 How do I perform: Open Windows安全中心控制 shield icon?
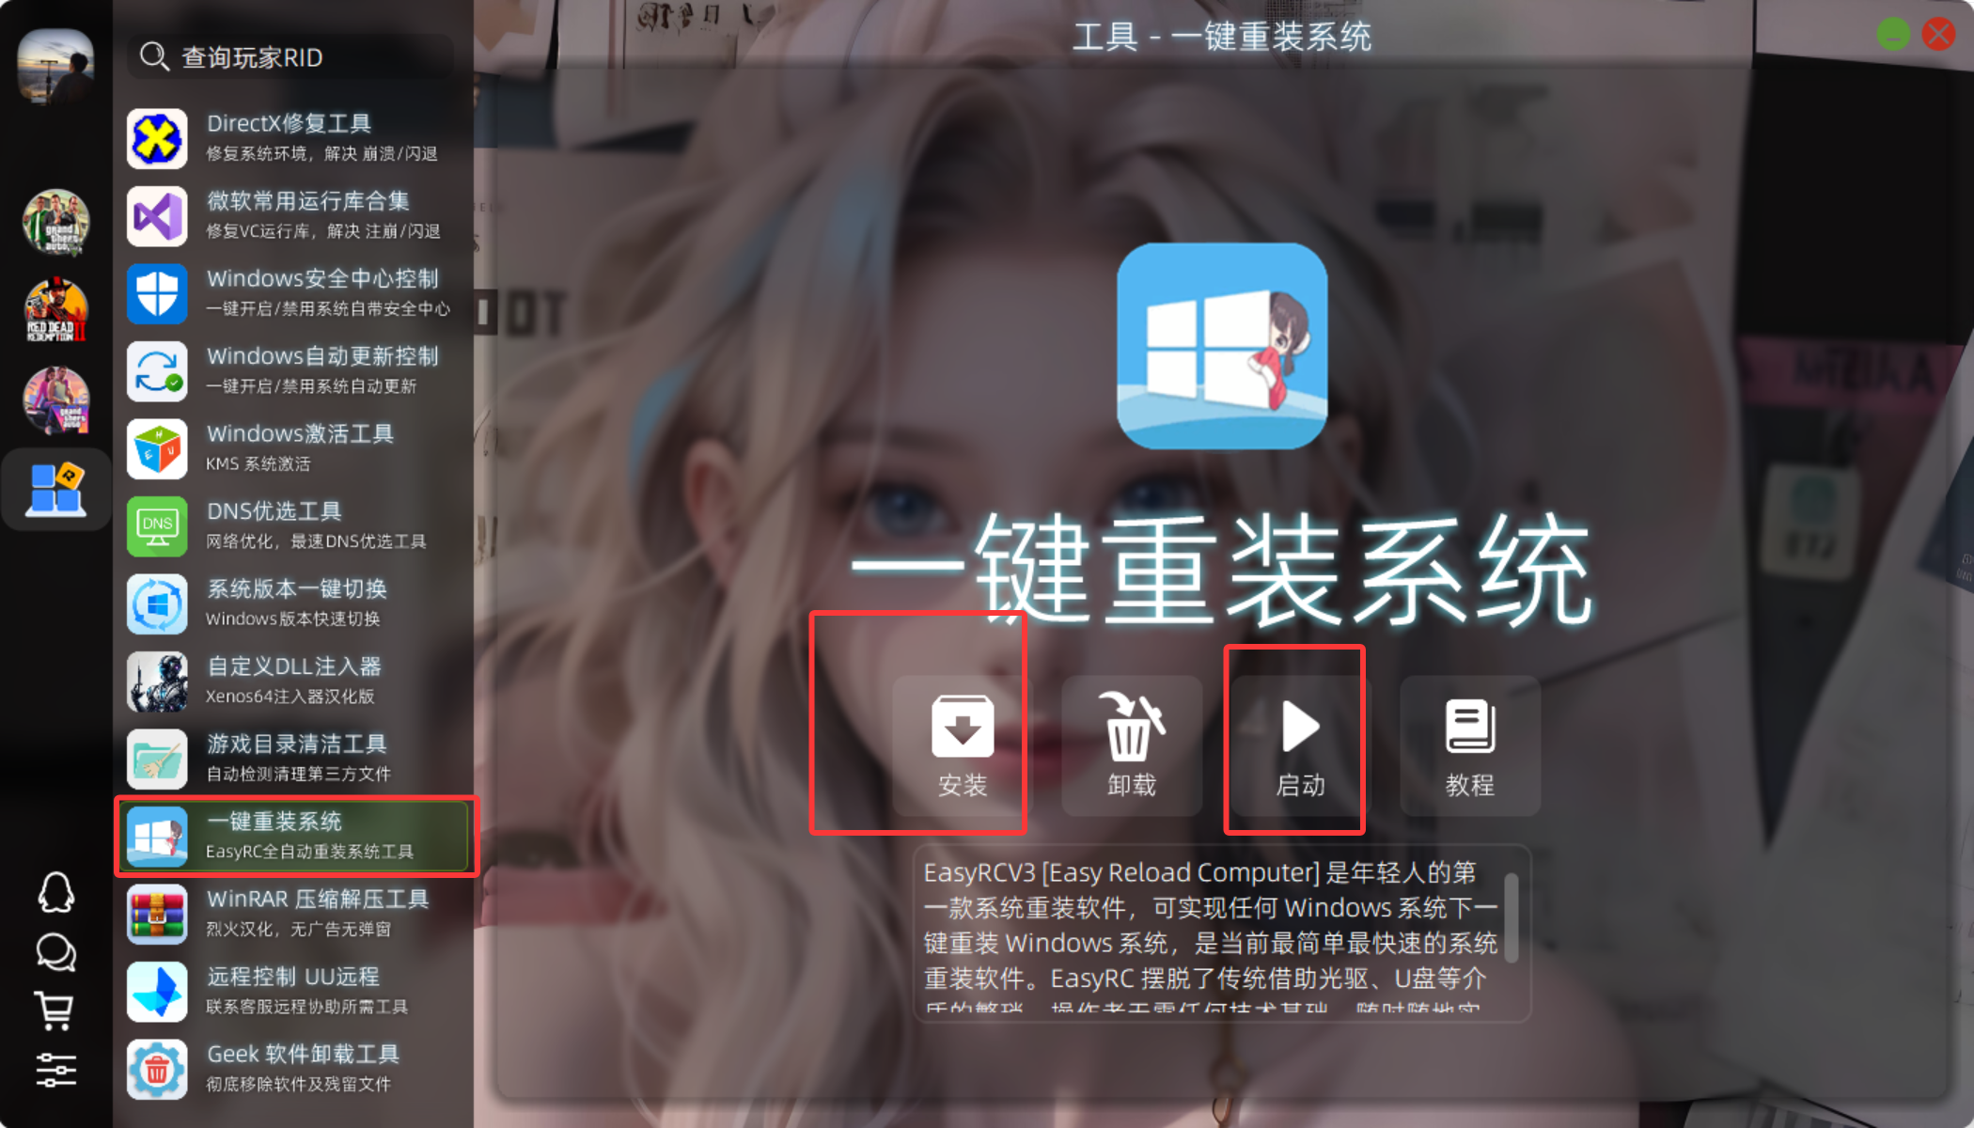[x=157, y=293]
